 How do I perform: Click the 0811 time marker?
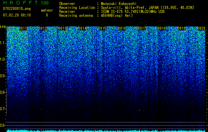[x=23, y=28]
